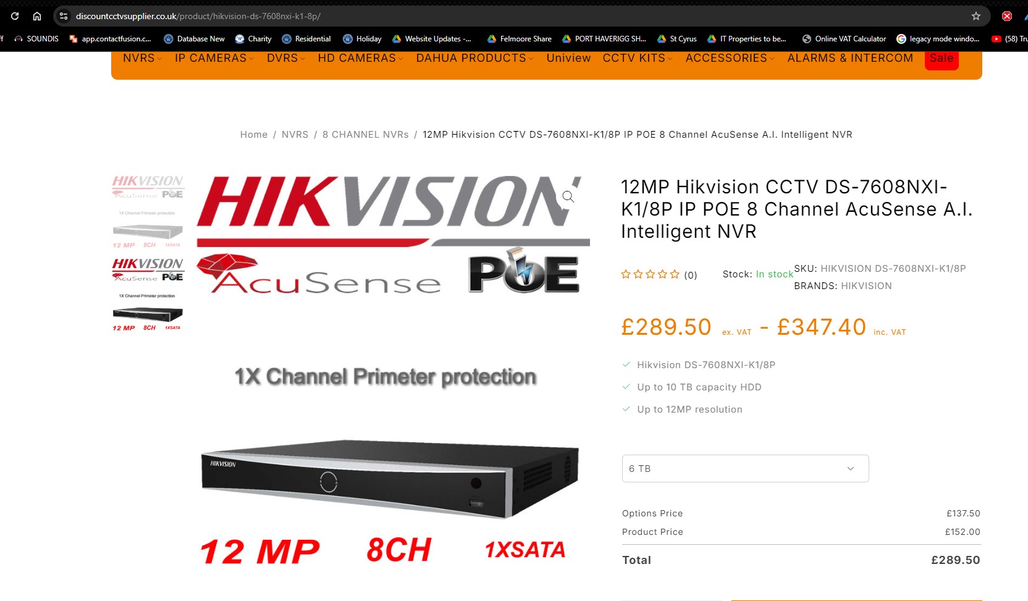Select the second product thumbnail image
The width and height of the screenshot is (1028, 601).
click(x=148, y=292)
